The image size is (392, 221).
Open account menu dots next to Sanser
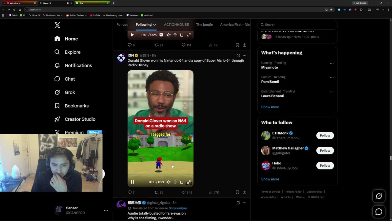pyautogui.click(x=106, y=210)
